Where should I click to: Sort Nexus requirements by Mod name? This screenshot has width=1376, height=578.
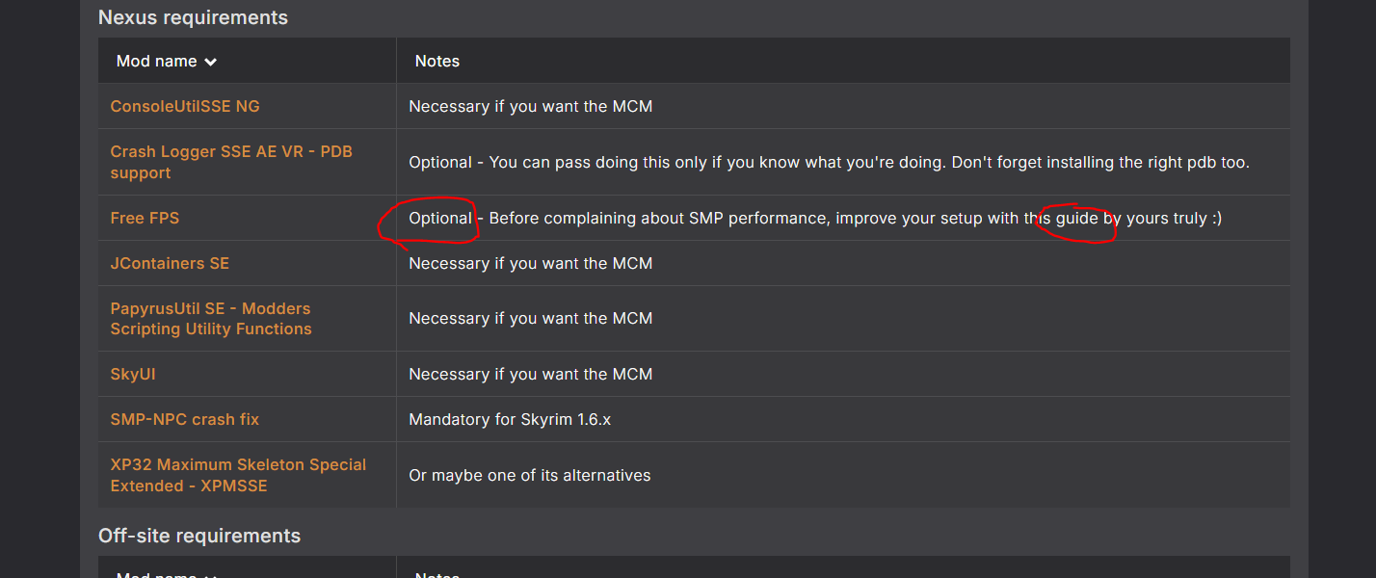point(166,61)
